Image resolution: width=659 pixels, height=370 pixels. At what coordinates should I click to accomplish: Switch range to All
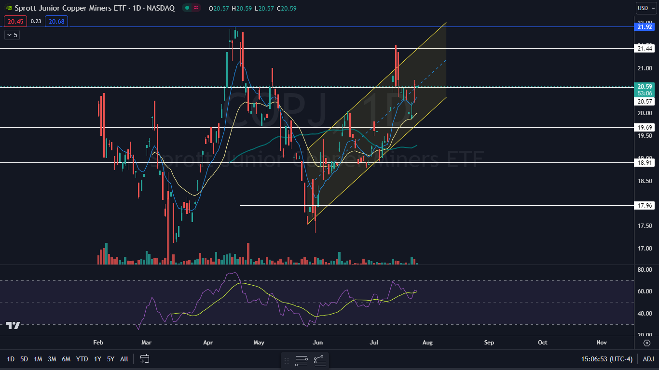point(124,359)
